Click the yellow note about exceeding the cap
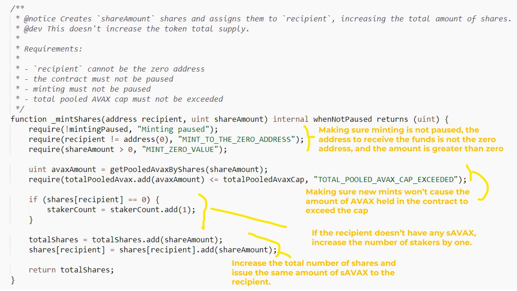 (x=387, y=201)
